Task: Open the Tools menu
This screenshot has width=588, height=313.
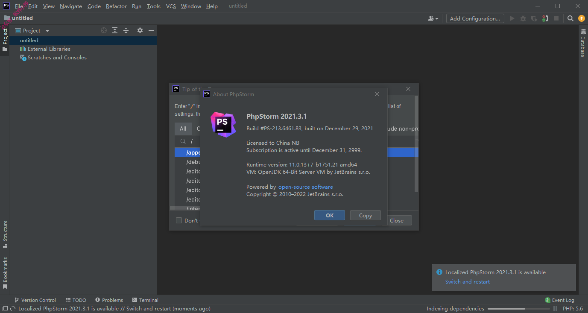Action: coord(154,6)
